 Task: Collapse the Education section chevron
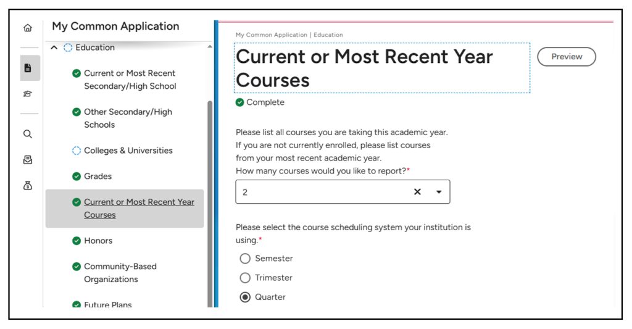click(x=54, y=48)
